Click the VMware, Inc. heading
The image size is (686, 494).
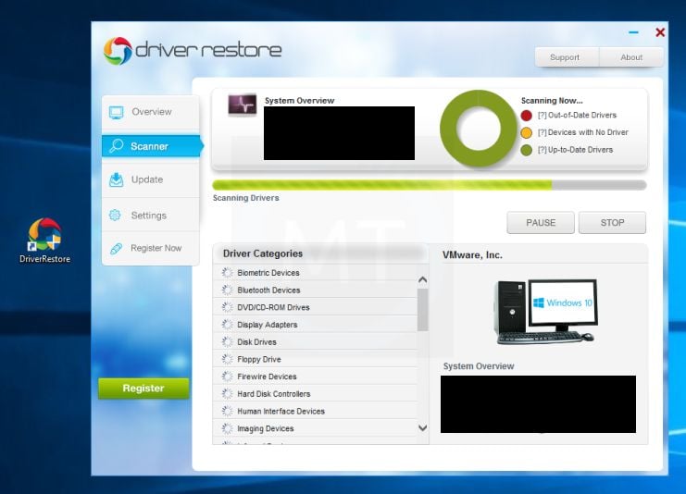click(472, 255)
